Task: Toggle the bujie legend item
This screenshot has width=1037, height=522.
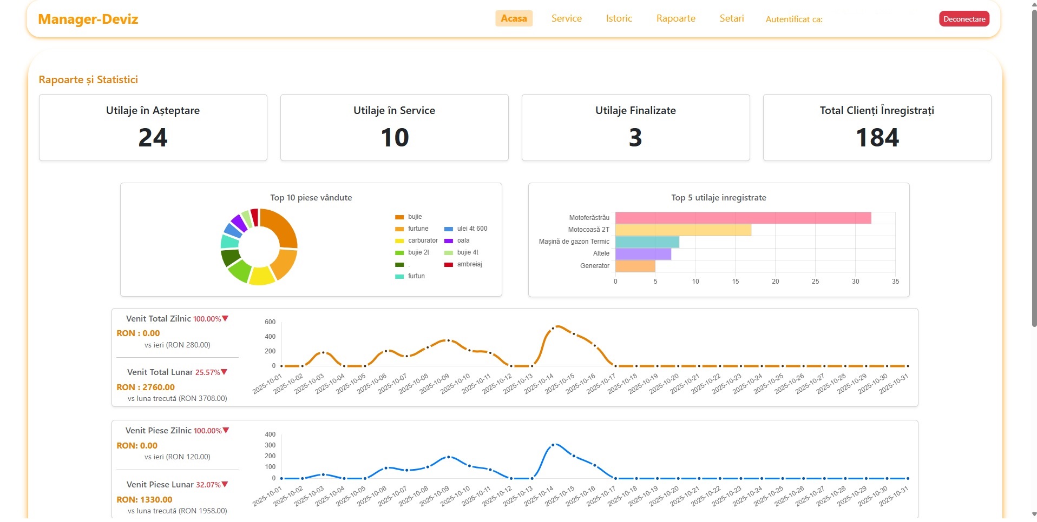Action: [x=415, y=217]
